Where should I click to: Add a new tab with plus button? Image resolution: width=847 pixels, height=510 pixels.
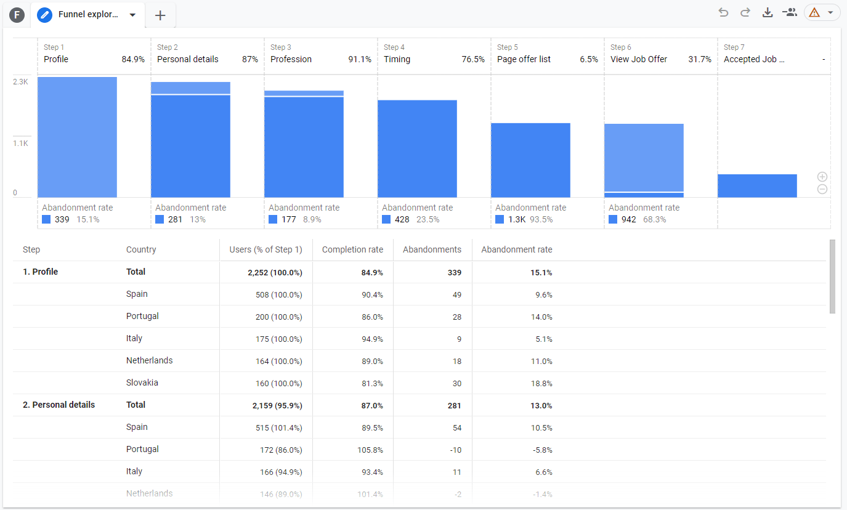pos(160,15)
